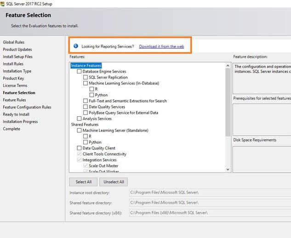Check the Python box under Machine Learning Services
Viewport: 291px width, 238px height.
(91, 95)
